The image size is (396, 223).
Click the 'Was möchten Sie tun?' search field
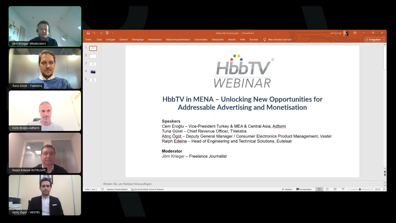[x=280, y=40]
